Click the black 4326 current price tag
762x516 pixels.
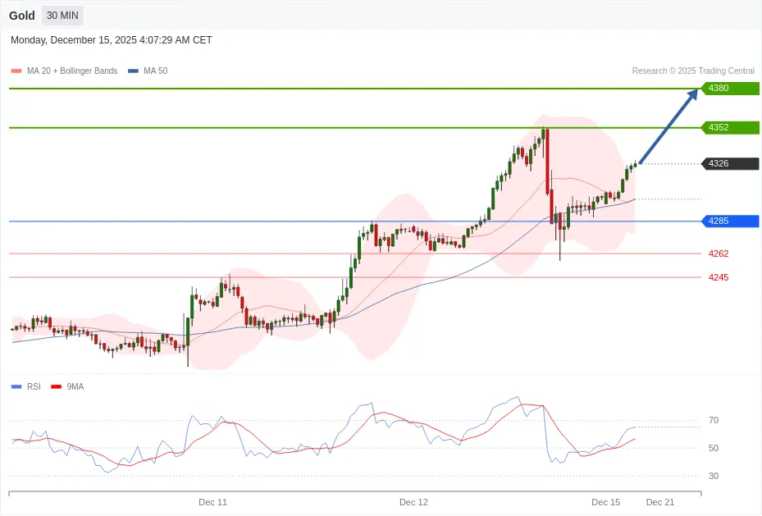(728, 163)
